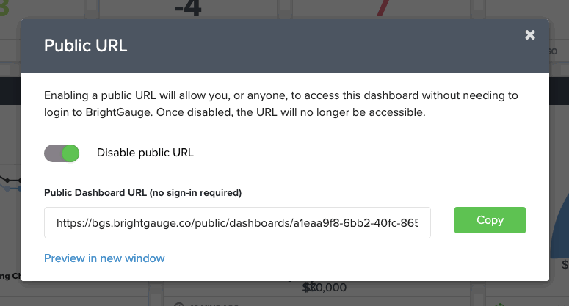
Task: Toggle the Disable public URL switch
Action: [62, 153]
